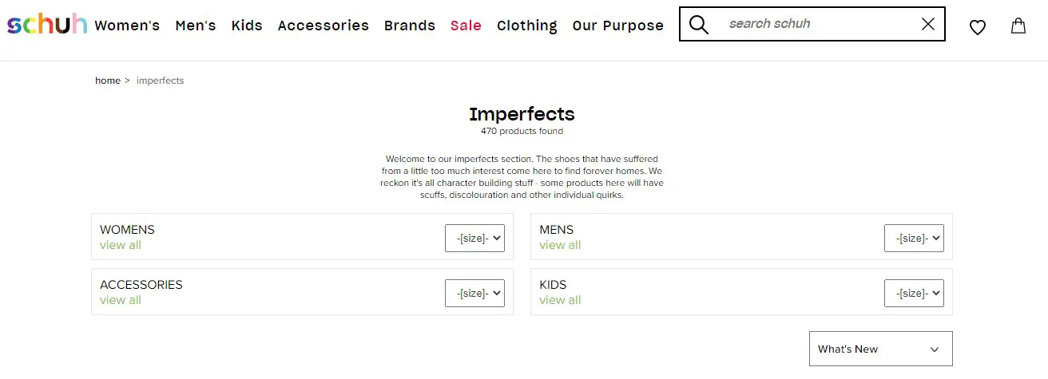Open the What's New sort dropdown
The image size is (1048, 379).
[x=880, y=349]
